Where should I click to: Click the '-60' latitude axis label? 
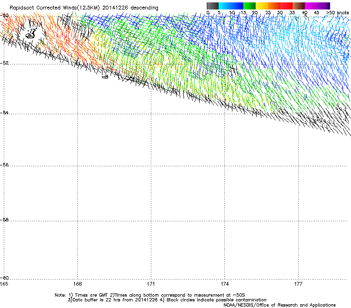coord(4,278)
